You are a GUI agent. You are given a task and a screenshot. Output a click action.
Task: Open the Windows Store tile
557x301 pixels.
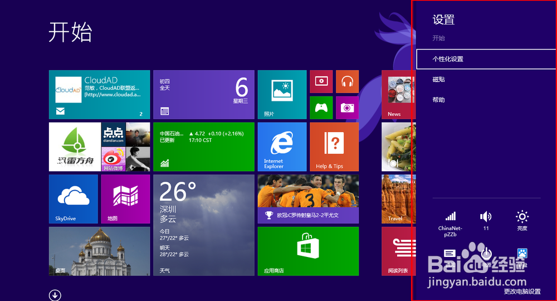pos(308,251)
